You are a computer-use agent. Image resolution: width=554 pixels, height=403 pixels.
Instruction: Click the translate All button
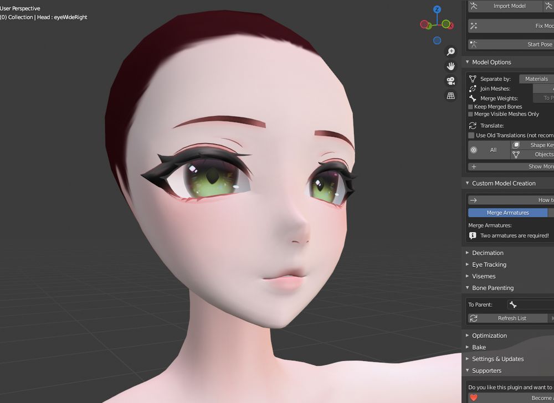point(489,150)
